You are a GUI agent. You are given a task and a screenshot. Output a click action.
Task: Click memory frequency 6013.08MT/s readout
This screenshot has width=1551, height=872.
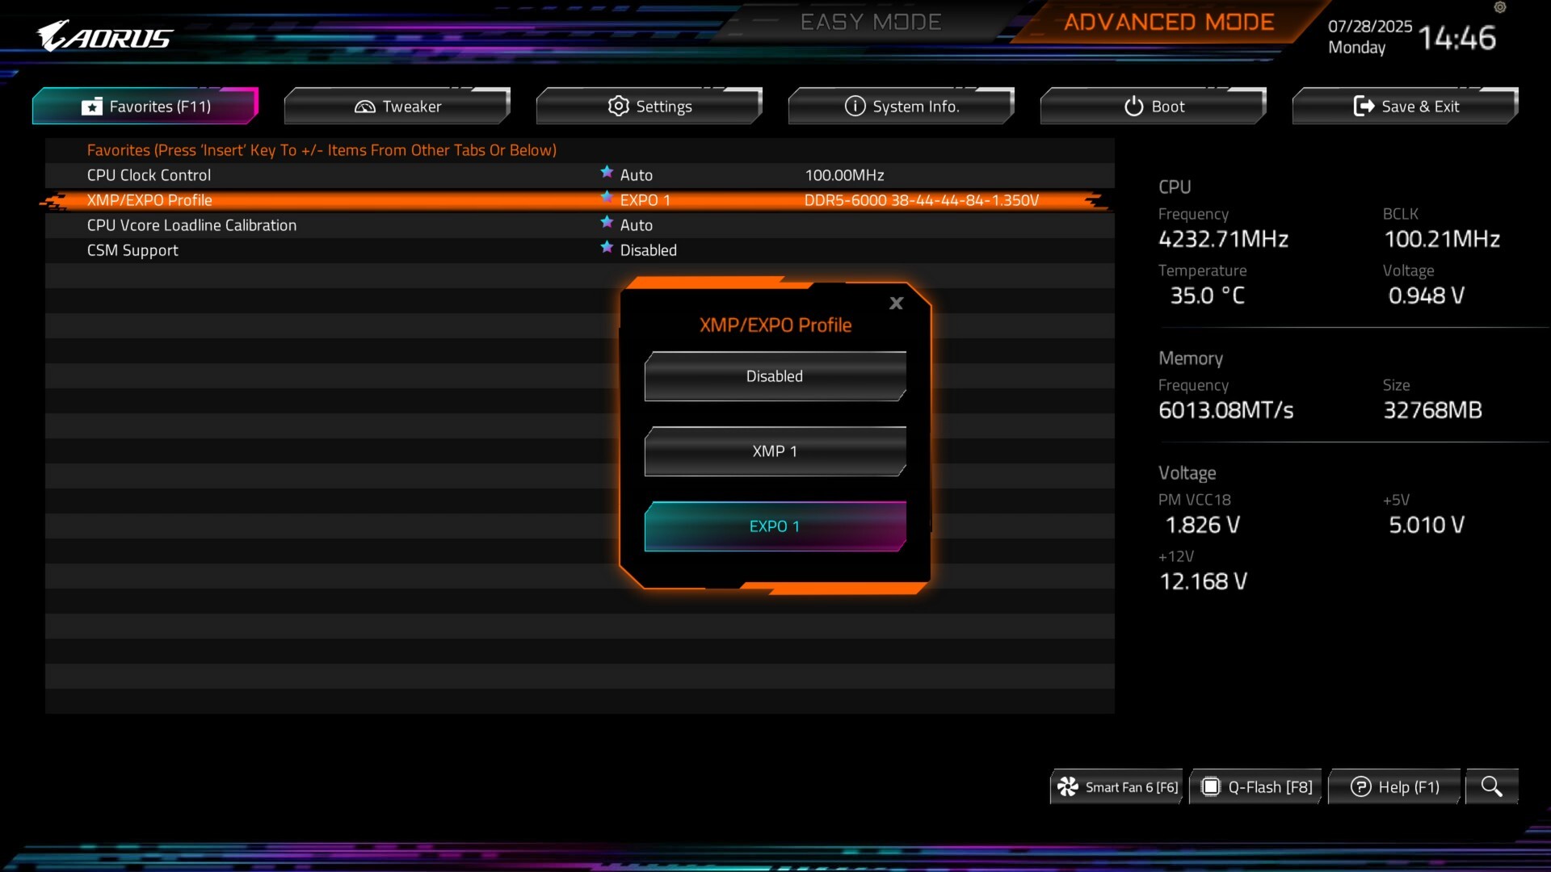pos(1225,410)
